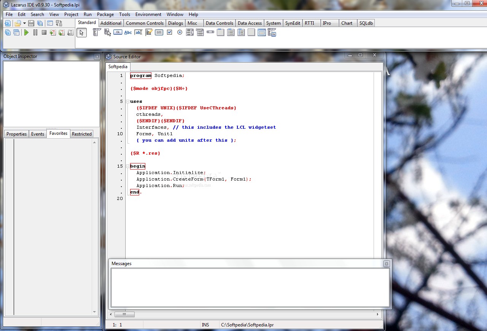Screen dimensions: 487x331
Task: Switch to the SynEdit palette tab
Action: coord(293,23)
